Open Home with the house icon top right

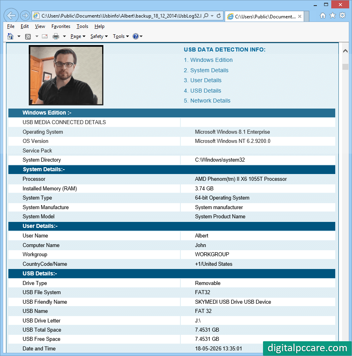pos(323,16)
